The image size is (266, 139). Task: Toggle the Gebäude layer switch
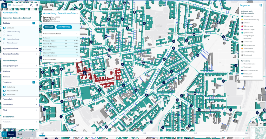[4, 28]
